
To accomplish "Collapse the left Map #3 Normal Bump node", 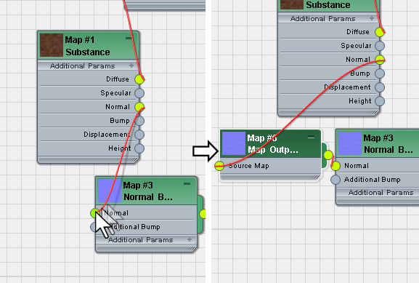I will 187,183.
